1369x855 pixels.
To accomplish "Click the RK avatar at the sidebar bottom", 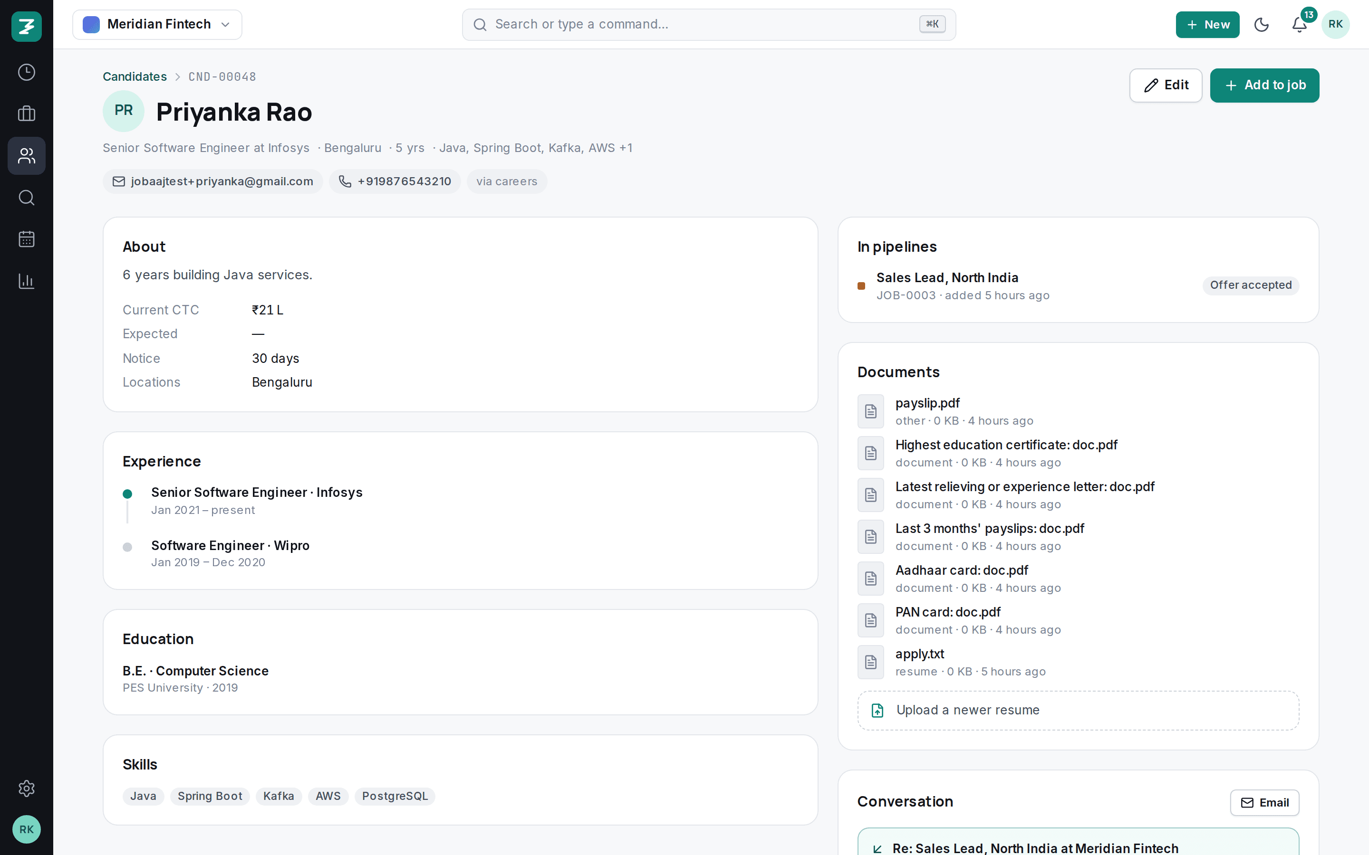I will click(x=27, y=829).
